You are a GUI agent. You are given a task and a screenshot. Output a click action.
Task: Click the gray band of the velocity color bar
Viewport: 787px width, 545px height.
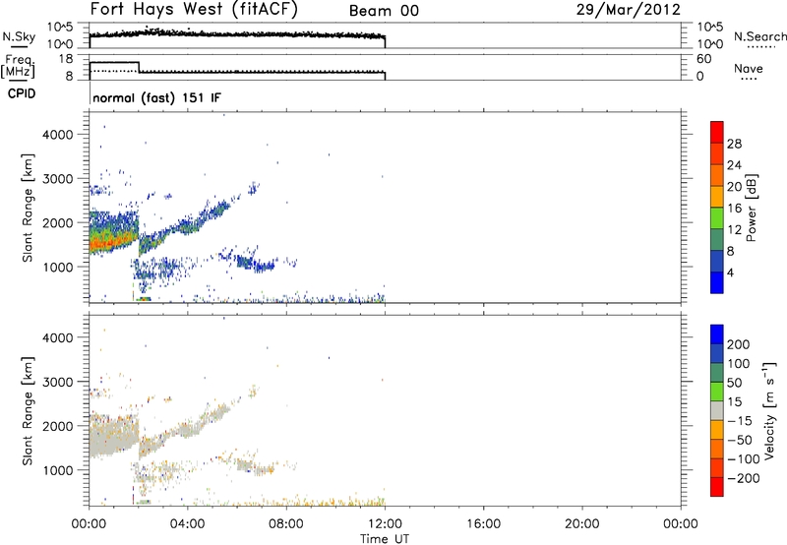[x=717, y=410]
